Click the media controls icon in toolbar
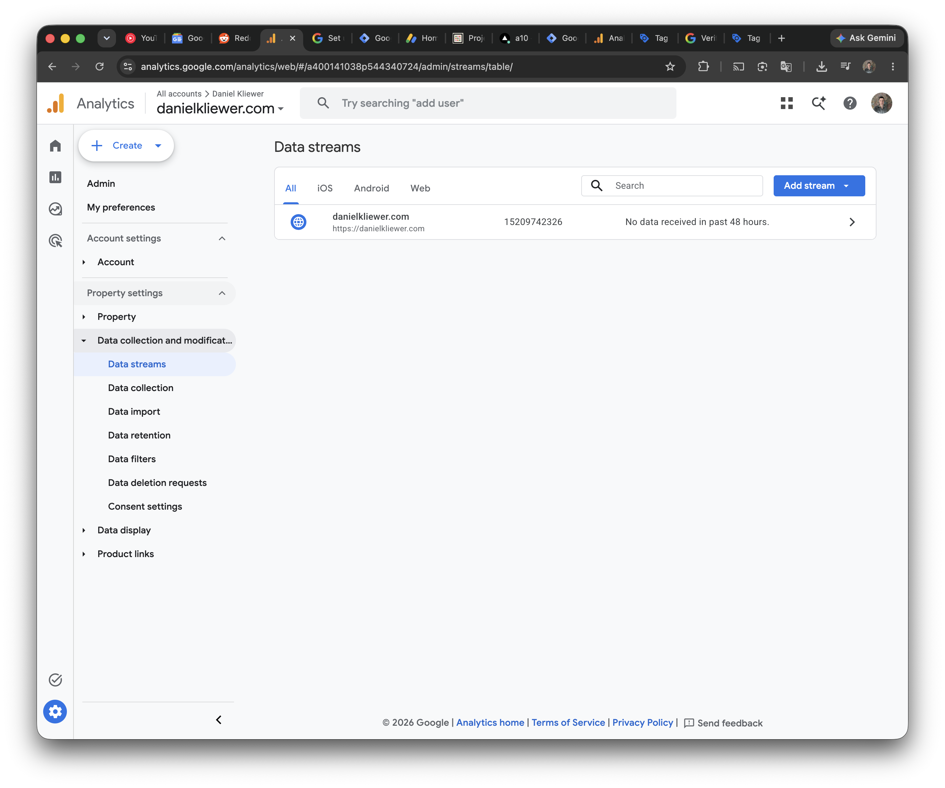The image size is (945, 788). (x=845, y=67)
